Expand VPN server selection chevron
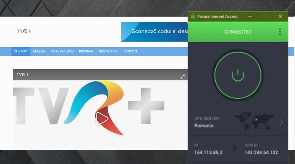 point(281,122)
